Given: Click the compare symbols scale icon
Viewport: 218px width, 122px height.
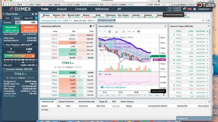Looking at the screenshot, I should (x=123, y=32).
